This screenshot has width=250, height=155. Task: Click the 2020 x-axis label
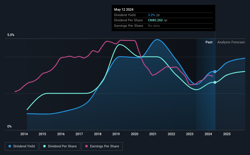135,134
